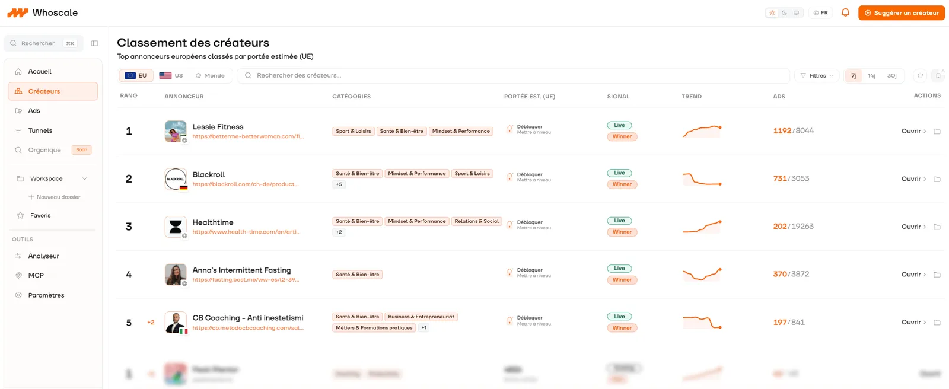
Task: Click Live badge for Lessie Fitness
Action: coord(619,125)
